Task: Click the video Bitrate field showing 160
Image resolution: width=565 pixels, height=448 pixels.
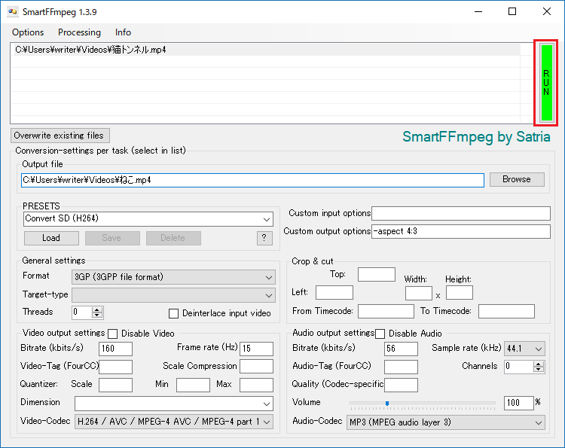Action: pos(116,349)
